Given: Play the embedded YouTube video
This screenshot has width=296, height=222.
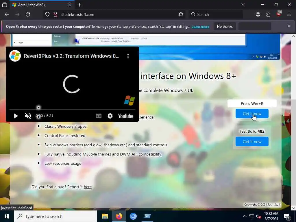Looking at the screenshot, I should click(x=16, y=116).
